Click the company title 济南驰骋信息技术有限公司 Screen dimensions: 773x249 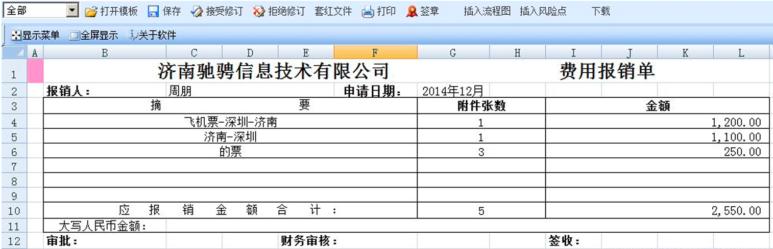273,72
